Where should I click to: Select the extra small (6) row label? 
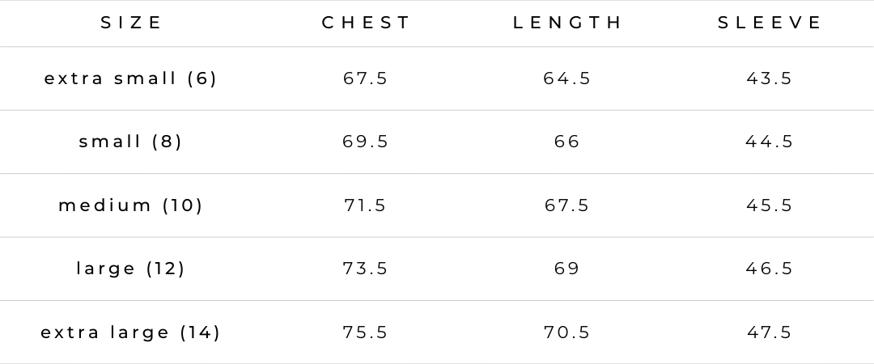click(130, 78)
